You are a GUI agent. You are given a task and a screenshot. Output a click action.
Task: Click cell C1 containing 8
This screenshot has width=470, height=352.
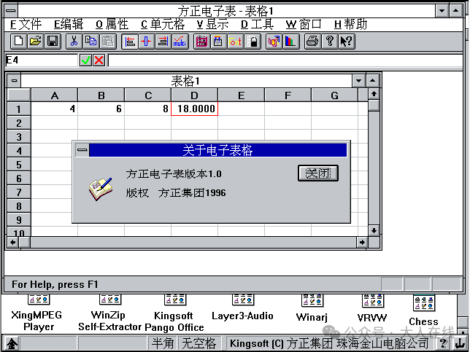point(148,109)
